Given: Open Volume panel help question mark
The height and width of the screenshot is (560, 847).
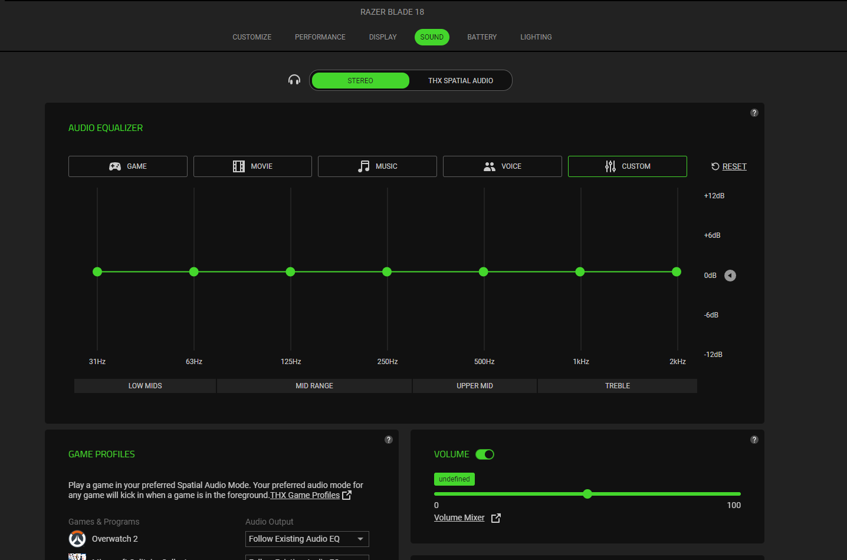Looking at the screenshot, I should tap(754, 440).
